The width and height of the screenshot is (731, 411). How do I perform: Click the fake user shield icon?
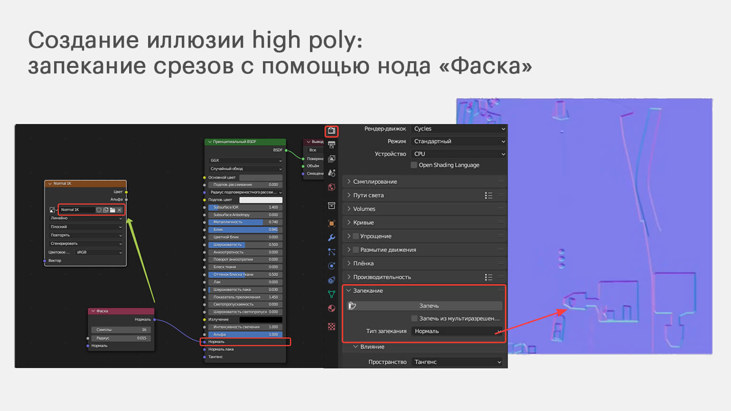pos(99,210)
